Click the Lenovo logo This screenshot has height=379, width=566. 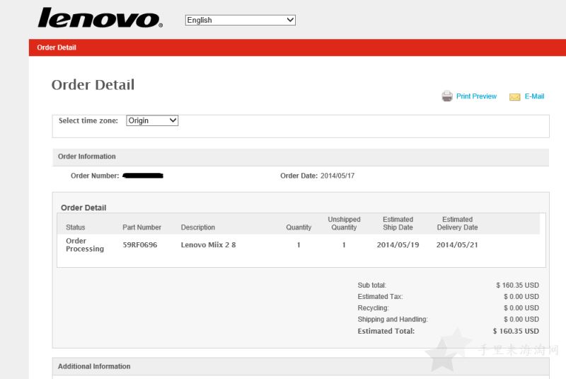[100, 18]
